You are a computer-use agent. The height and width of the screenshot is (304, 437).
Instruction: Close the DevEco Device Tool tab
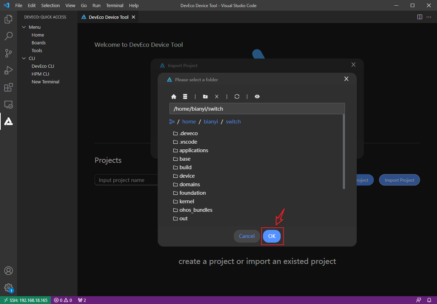[134, 17]
